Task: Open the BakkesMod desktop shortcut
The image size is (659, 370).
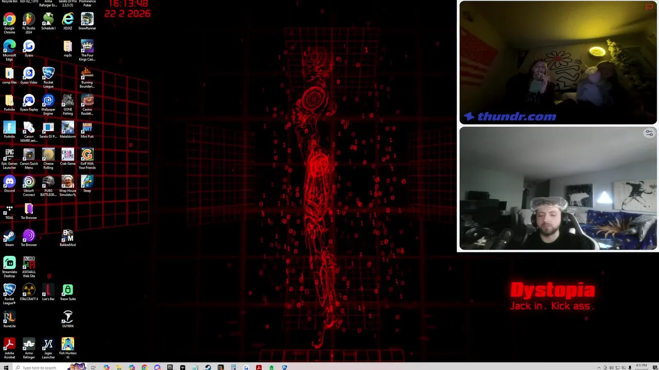Action: click(x=67, y=238)
